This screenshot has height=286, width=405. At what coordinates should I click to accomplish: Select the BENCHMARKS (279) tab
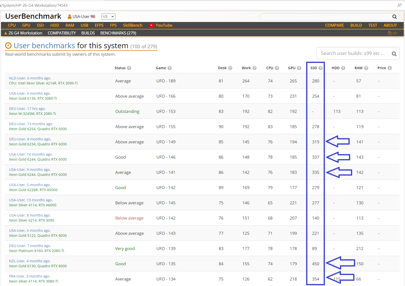click(x=118, y=33)
